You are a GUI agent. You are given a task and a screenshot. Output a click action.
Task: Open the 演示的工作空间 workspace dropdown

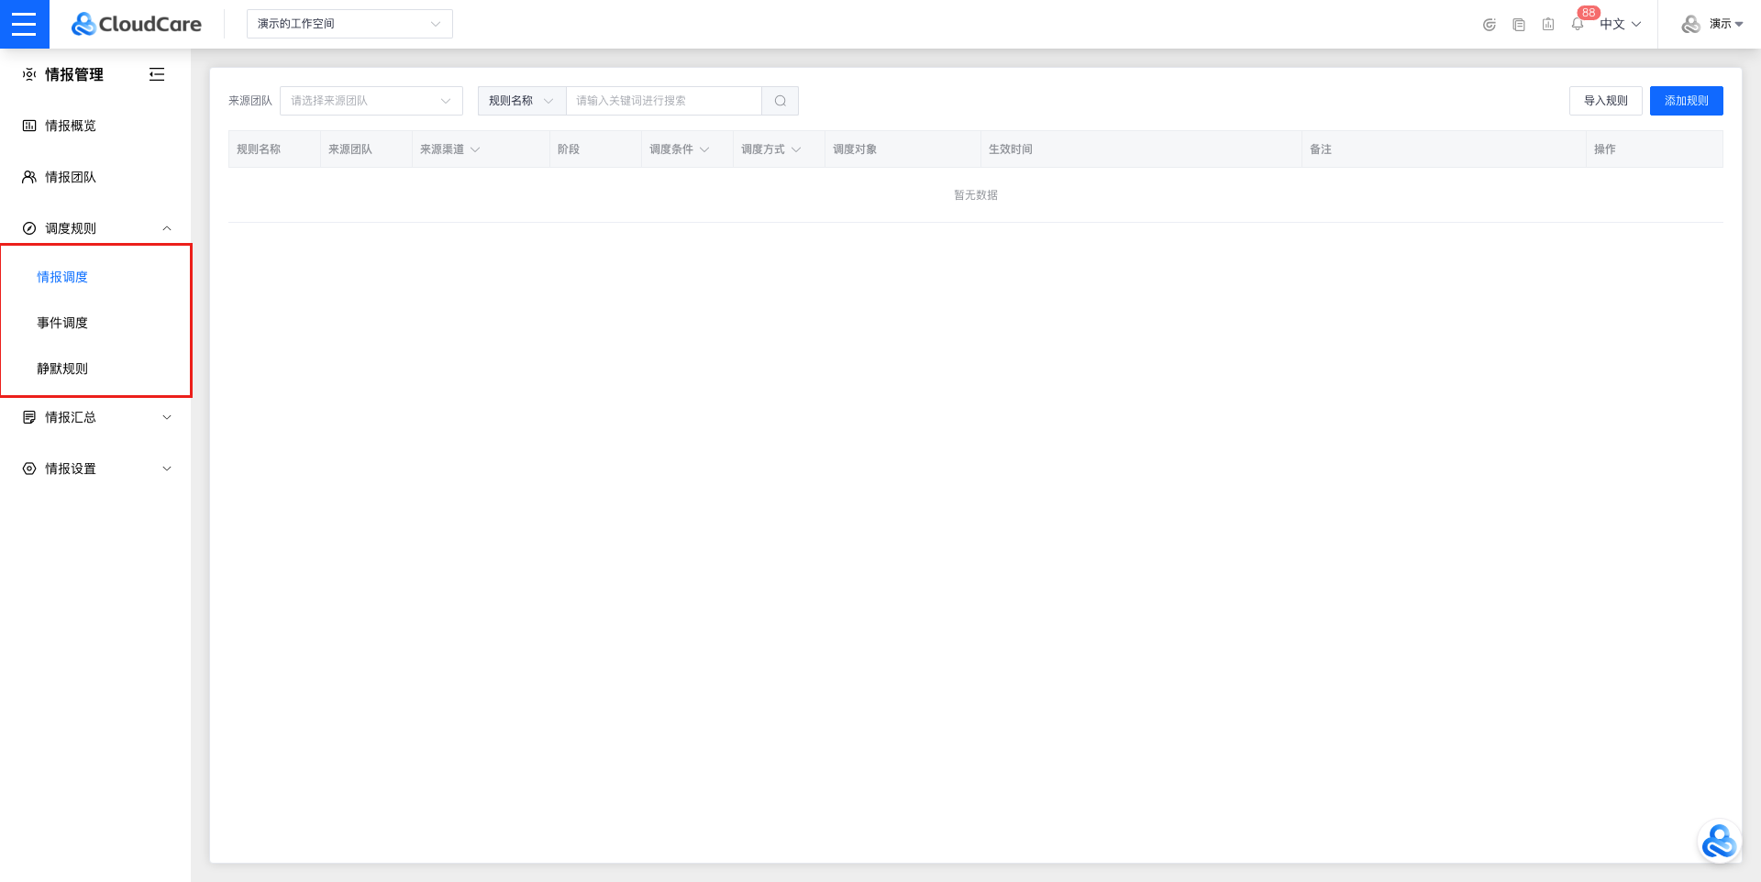[349, 24]
